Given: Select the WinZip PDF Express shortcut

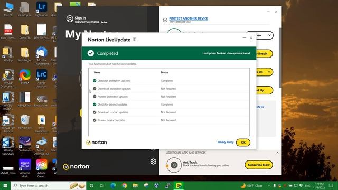Looking at the screenshot, I should (8, 123).
